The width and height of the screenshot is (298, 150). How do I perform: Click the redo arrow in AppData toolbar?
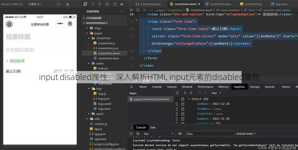pyautogui.click(x=205, y=93)
